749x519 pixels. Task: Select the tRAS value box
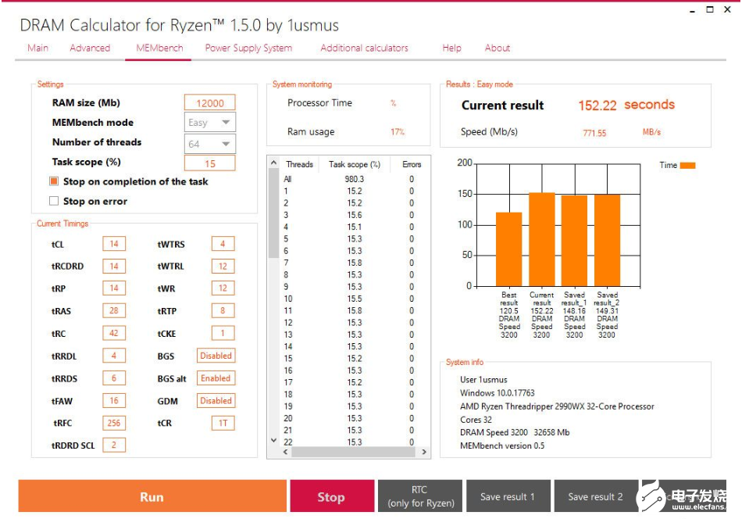(x=114, y=310)
